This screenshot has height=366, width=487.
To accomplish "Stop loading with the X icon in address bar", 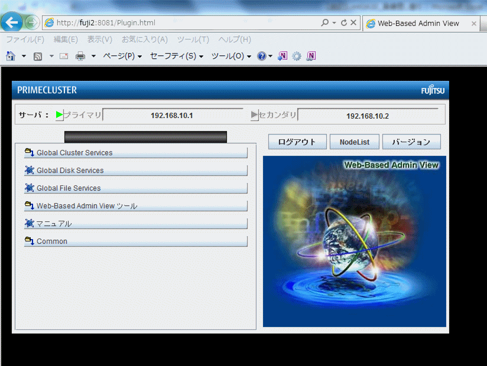I will coord(353,22).
